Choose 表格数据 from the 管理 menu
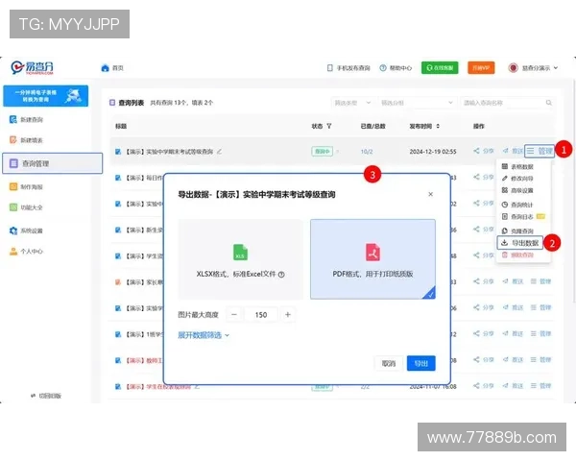This screenshot has height=461, width=576. [517, 166]
